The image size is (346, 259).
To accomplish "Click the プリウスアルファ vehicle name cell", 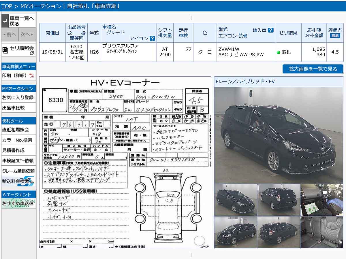I will (x=129, y=52).
